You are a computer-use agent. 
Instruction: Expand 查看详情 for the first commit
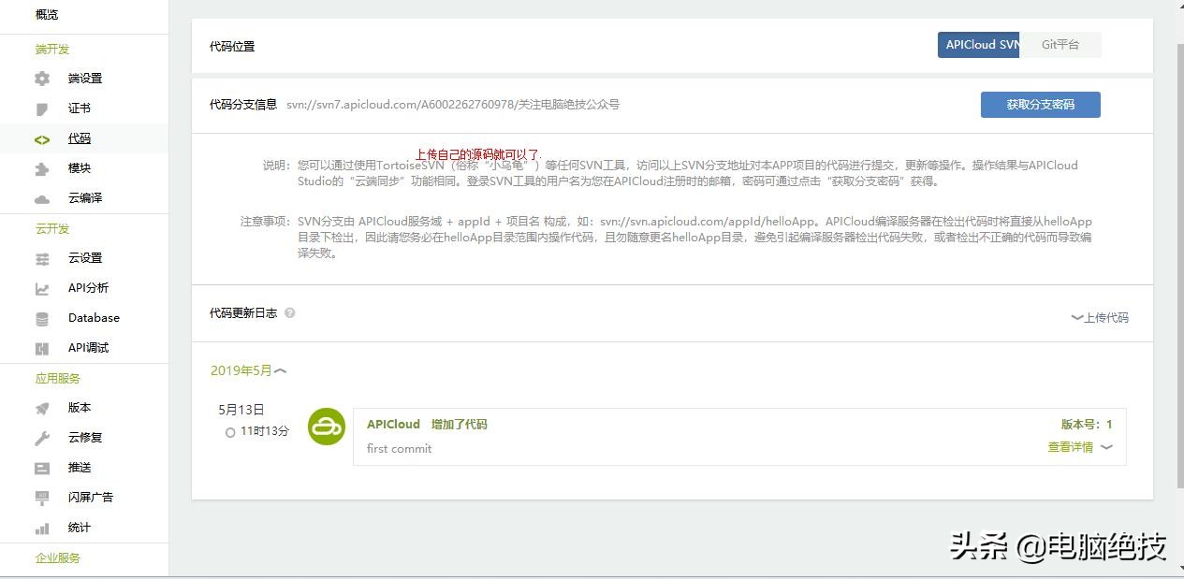[x=1080, y=447]
